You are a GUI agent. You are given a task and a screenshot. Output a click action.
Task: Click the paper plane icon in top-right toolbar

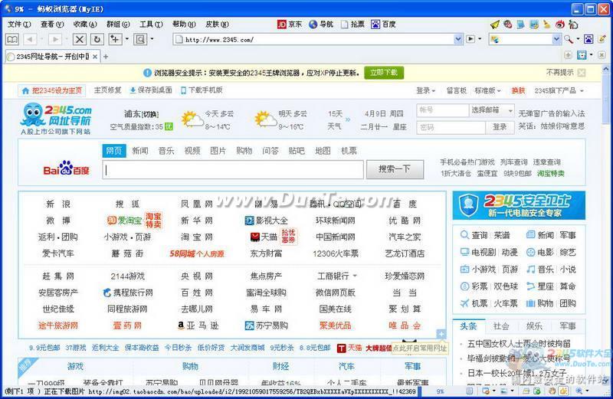[494, 25]
